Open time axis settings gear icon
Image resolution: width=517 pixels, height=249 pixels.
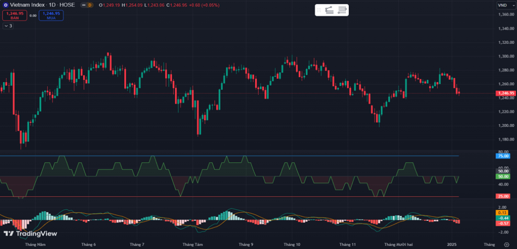click(506, 244)
